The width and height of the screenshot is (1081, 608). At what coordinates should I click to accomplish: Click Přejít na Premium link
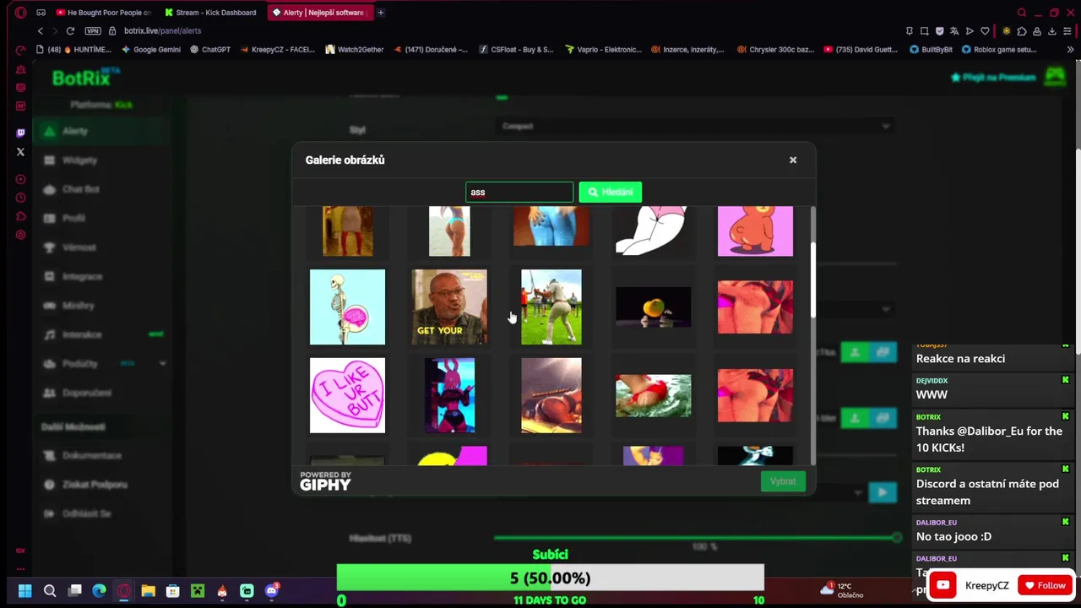pos(993,77)
